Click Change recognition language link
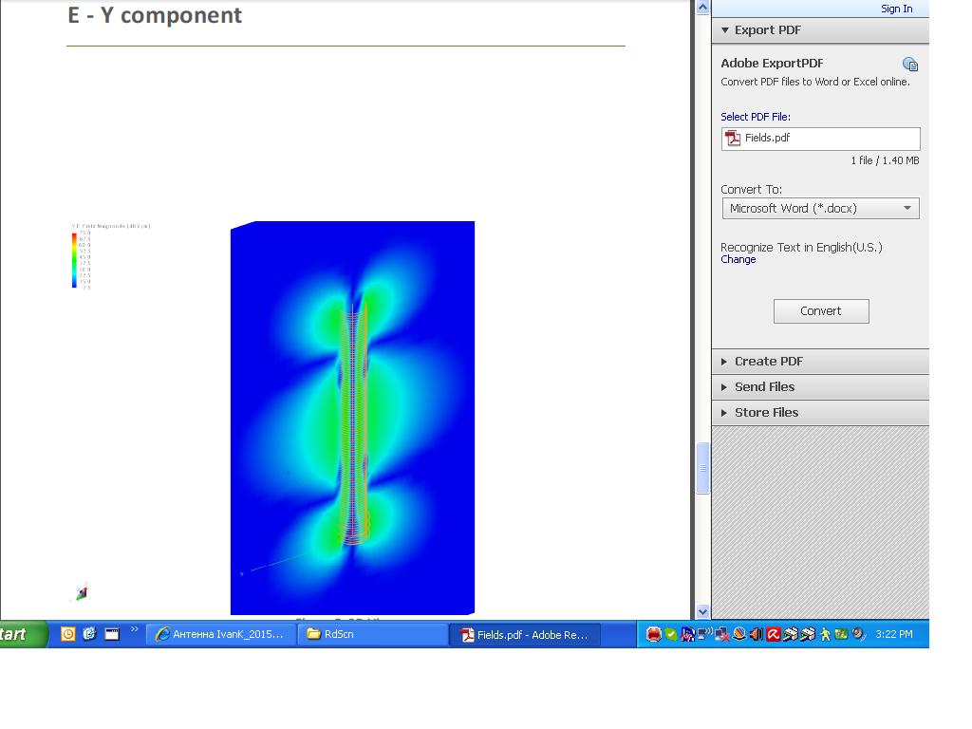Image resolution: width=972 pixels, height=729 pixels. pos(738,259)
